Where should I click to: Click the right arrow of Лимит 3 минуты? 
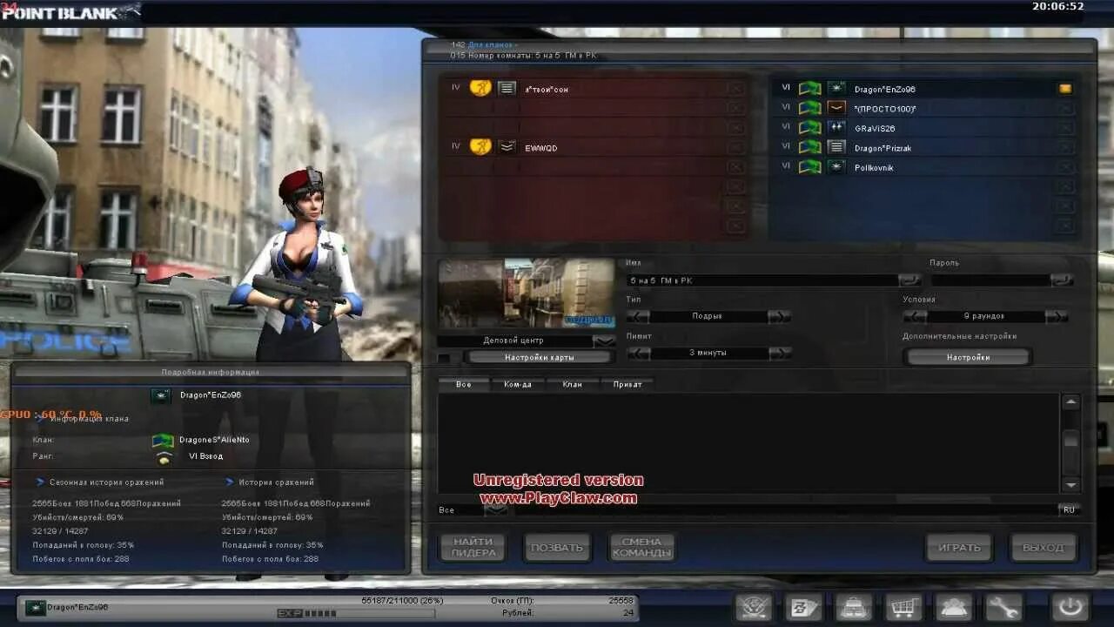[780, 353]
